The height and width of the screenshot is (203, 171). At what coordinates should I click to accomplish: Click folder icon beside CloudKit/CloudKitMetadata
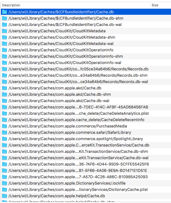coord(5,31)
